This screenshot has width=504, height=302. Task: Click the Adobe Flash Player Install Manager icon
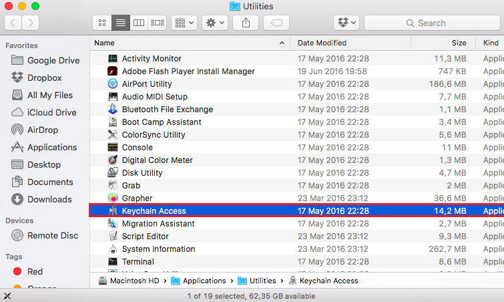click(x=113, y=71)
